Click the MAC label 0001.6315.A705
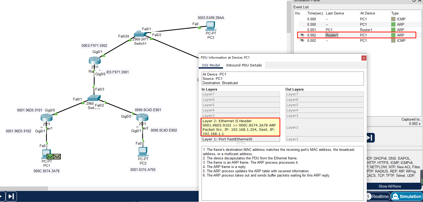Viewport: 423px width, 202px height. tap(143, 170)
